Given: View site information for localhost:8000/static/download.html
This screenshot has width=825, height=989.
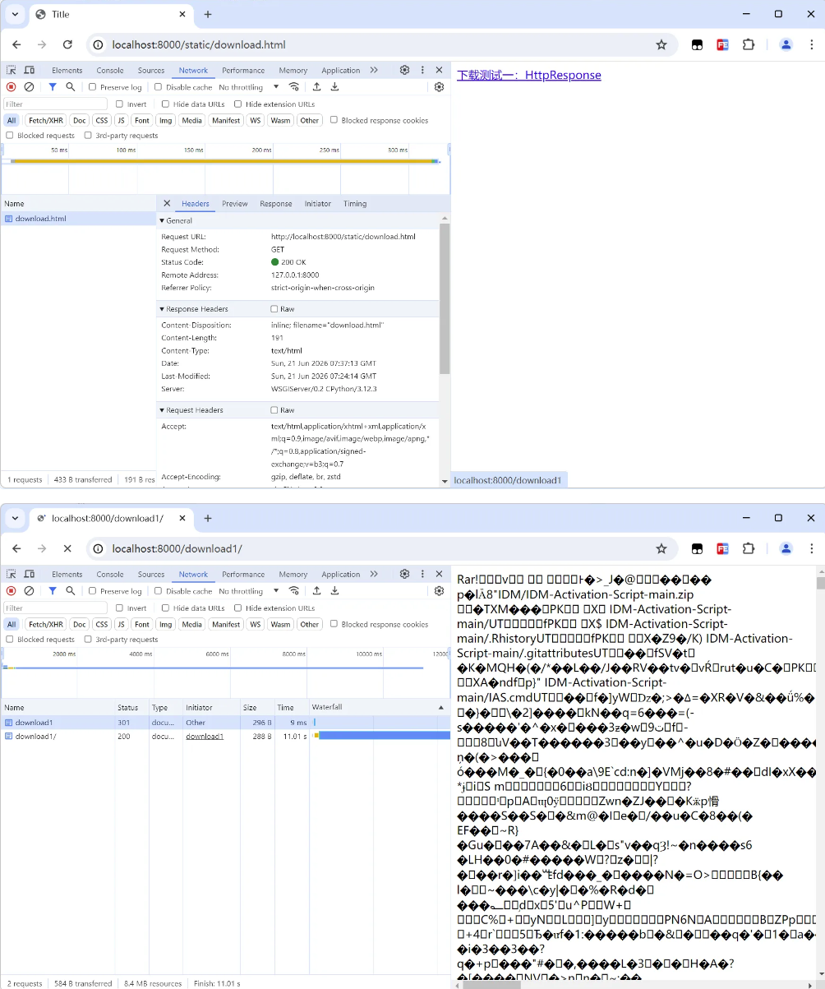Looking at the screenshot, I should click(x=98, y=44).
